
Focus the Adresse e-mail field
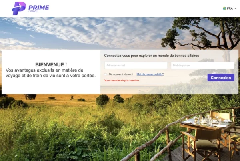136,65
